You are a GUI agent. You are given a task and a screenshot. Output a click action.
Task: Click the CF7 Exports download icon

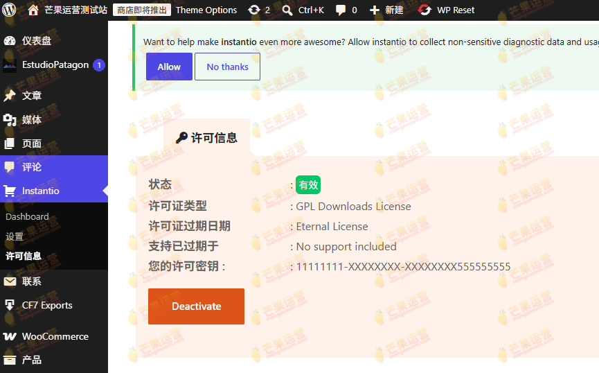click(10, 305)
